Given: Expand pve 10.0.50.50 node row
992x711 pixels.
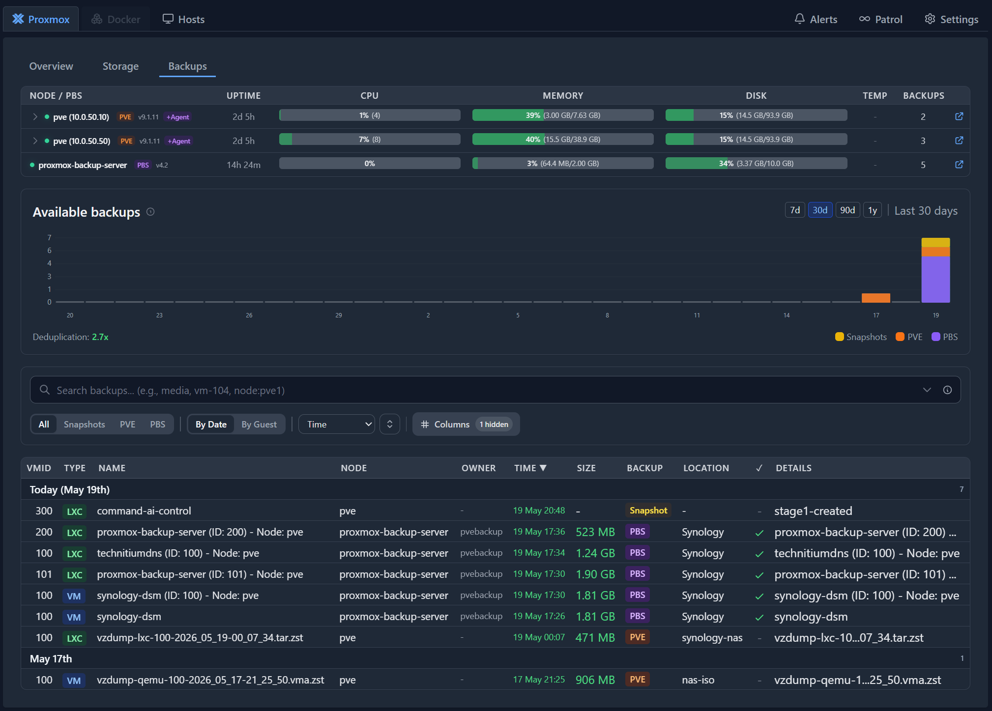Looking at the screenshot, I should [35, 141].
